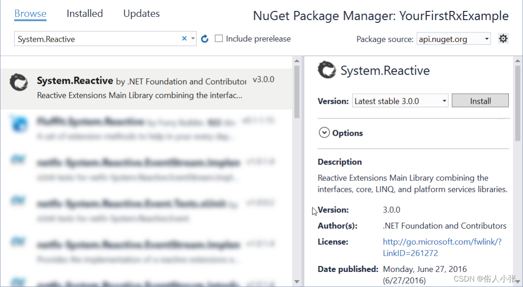Click the System.Reactive logo in the details pane
Viewport: 523px width, 287px height.
tap(327, 70)
